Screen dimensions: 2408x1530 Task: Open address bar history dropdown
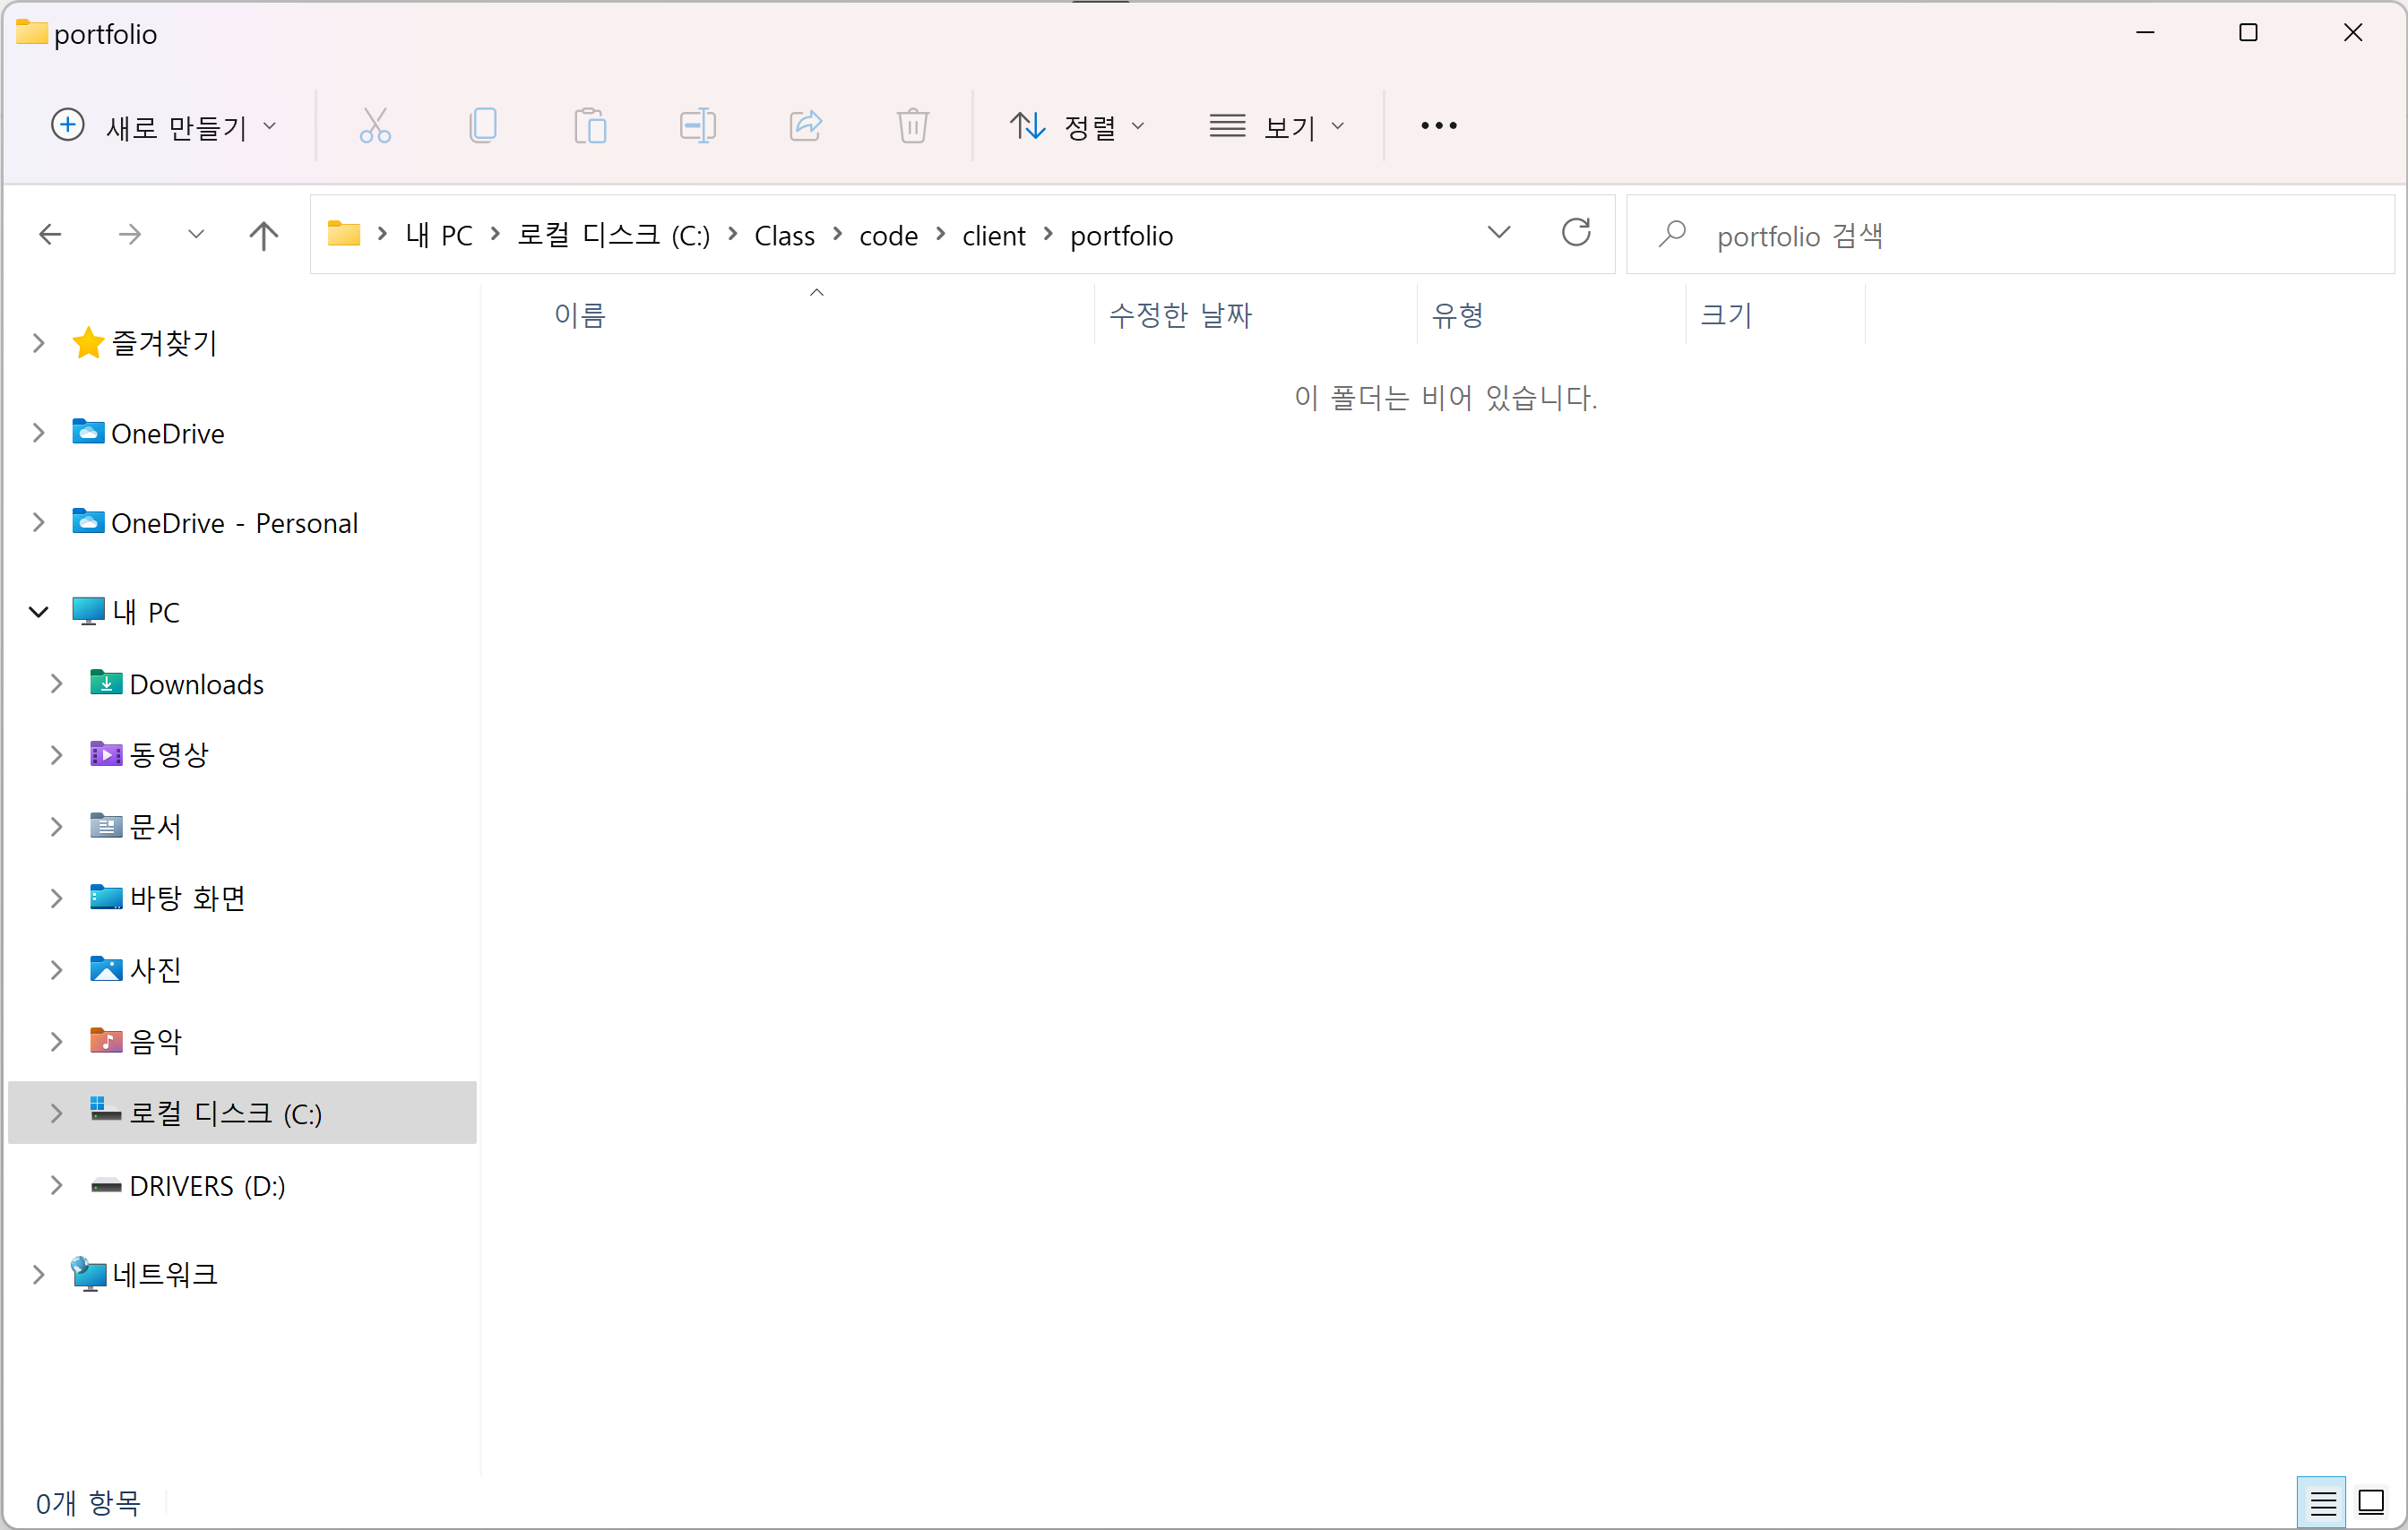click(x=1498, y=234)
